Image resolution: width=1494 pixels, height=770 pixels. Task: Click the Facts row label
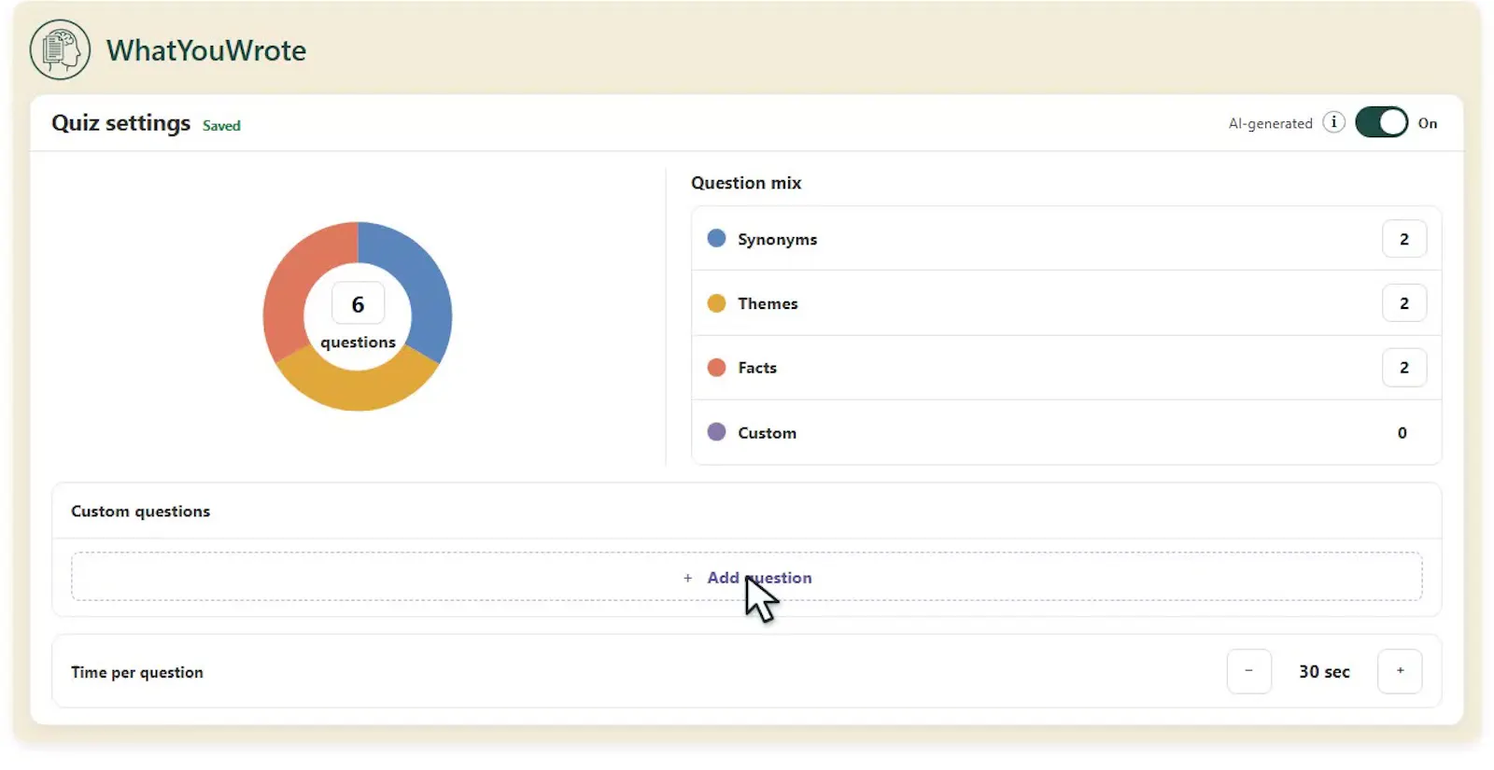[x=757, y=368]
